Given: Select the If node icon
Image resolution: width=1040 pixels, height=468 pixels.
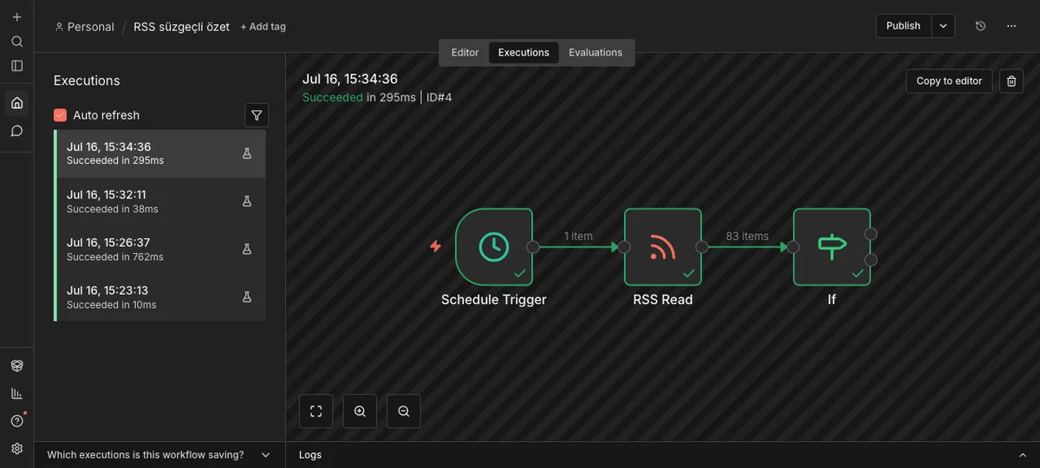Looking at the screenshot, I should (832, 247).
